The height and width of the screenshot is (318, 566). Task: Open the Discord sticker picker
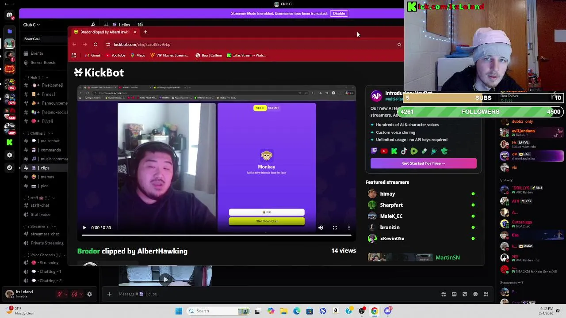465,294
